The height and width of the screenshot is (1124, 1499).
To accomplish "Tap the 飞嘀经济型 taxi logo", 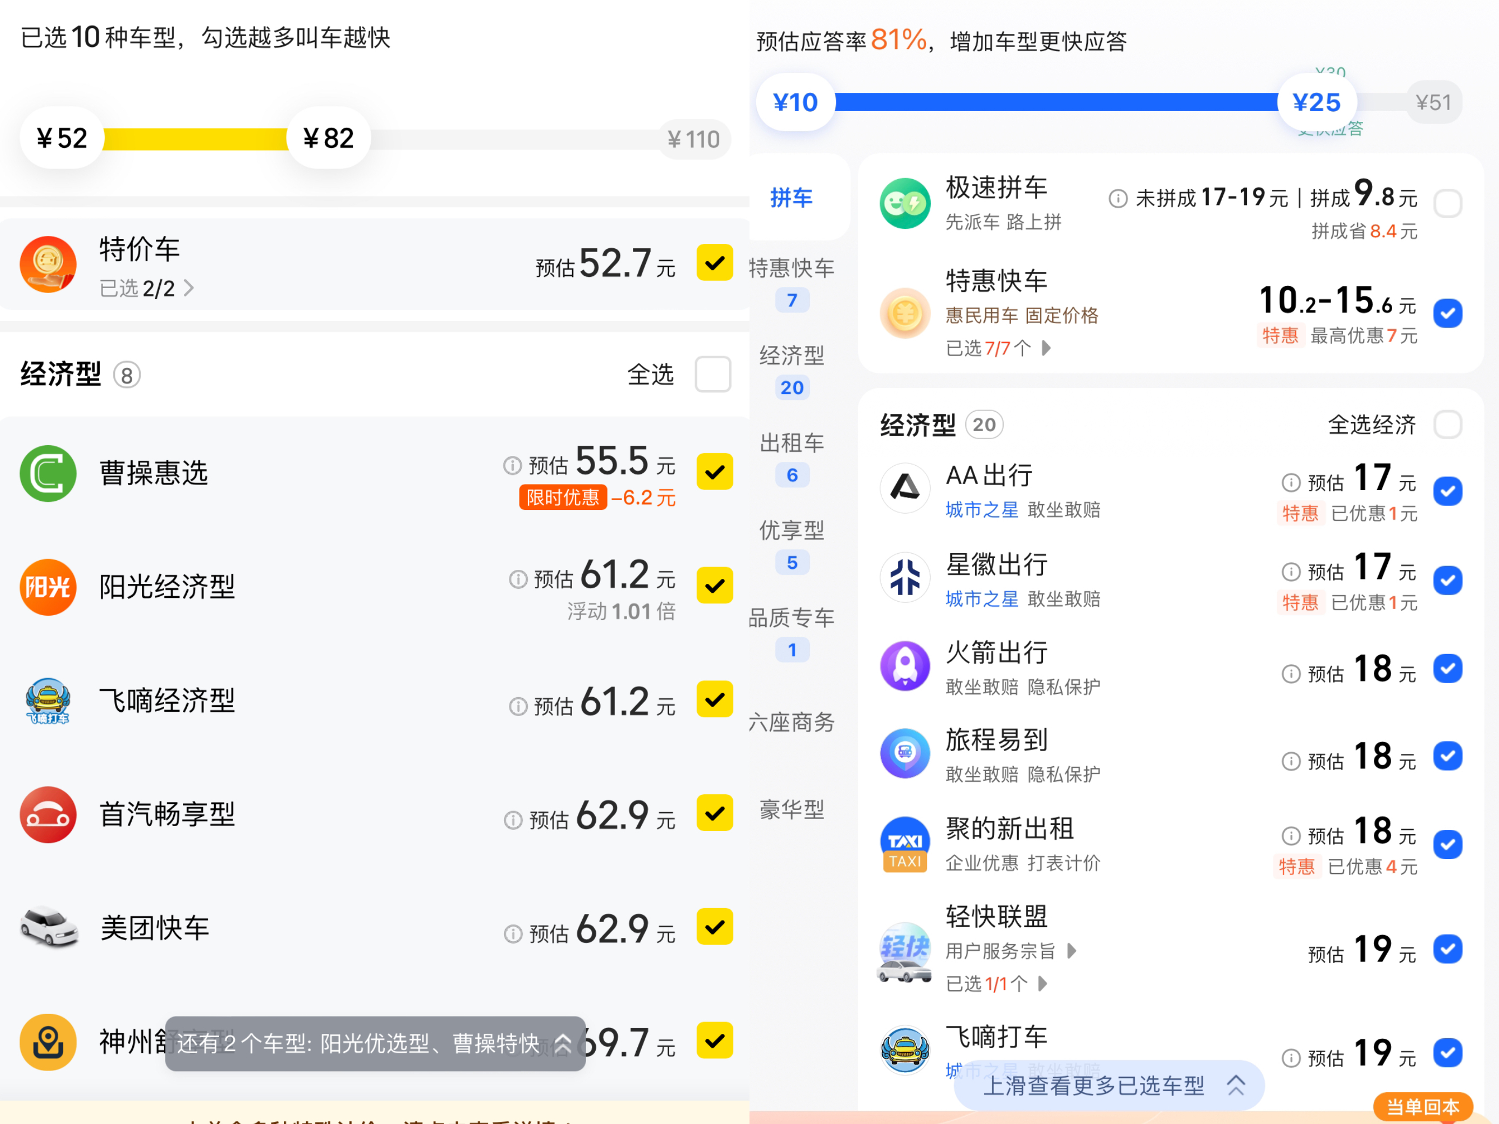I will click(47, 700).
